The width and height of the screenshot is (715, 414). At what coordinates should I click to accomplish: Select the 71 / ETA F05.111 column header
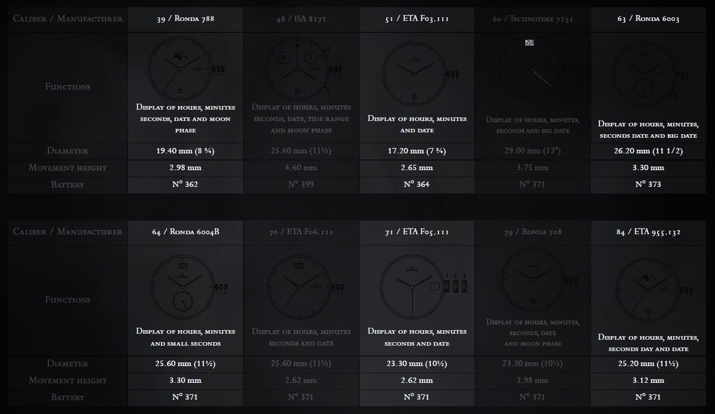pyautogui.click(x=417, y=232)
